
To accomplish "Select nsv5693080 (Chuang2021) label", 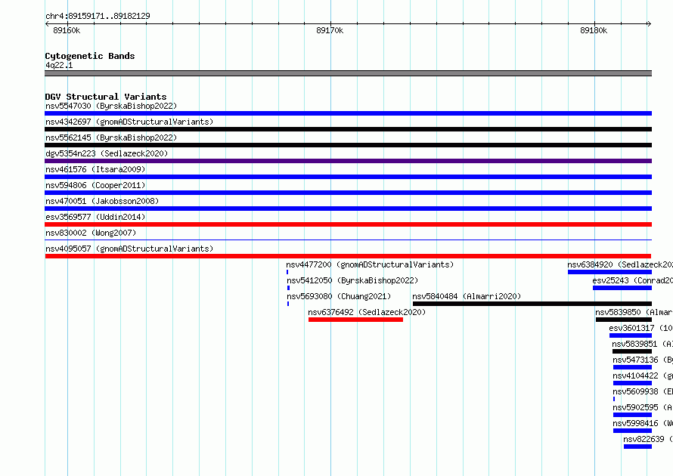I will point(339,296).
